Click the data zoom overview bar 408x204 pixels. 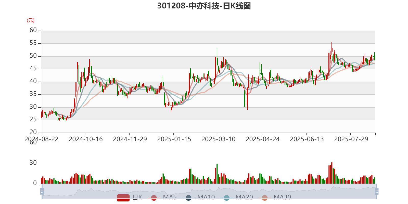pos(209,191)
